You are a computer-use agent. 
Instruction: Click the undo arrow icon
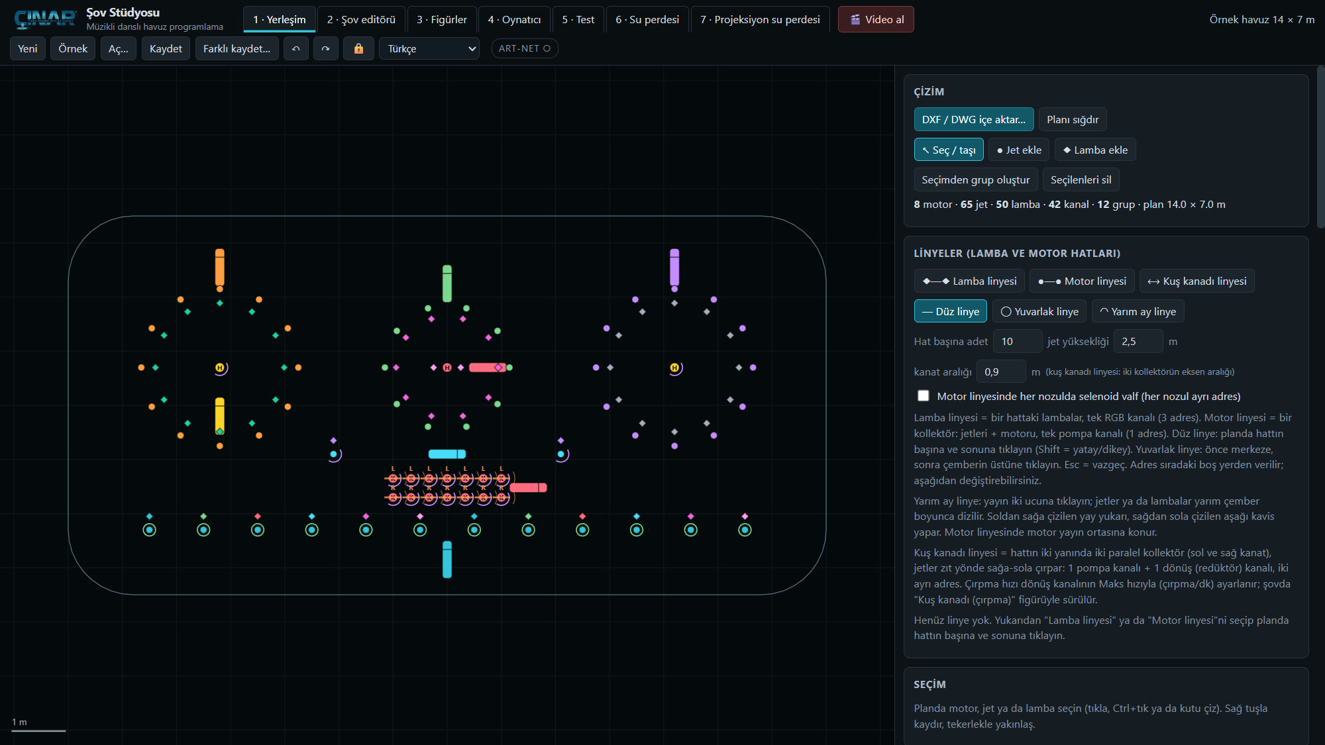pos(296,48)
